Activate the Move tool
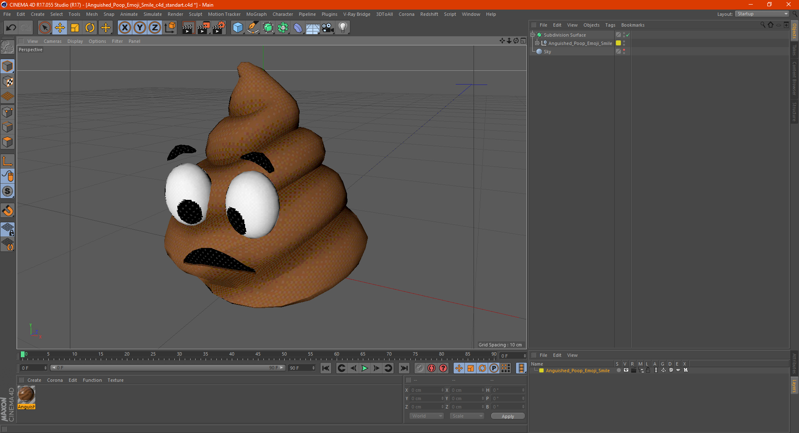This screenshot has height=433, width=799. coord(60,28)
